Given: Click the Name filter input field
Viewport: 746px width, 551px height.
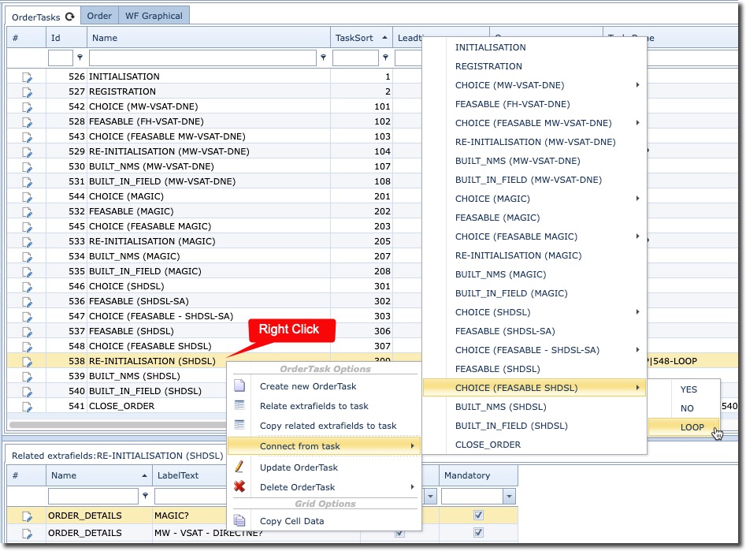Looking at the screenshot, I should click(202, 58).
